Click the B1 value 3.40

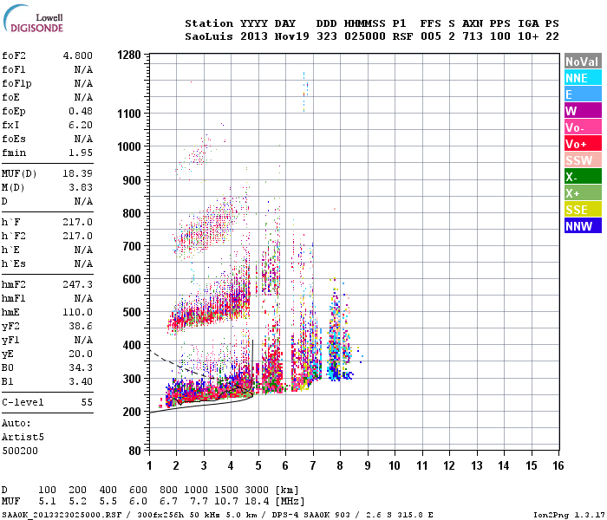click(x=81, y=381)
